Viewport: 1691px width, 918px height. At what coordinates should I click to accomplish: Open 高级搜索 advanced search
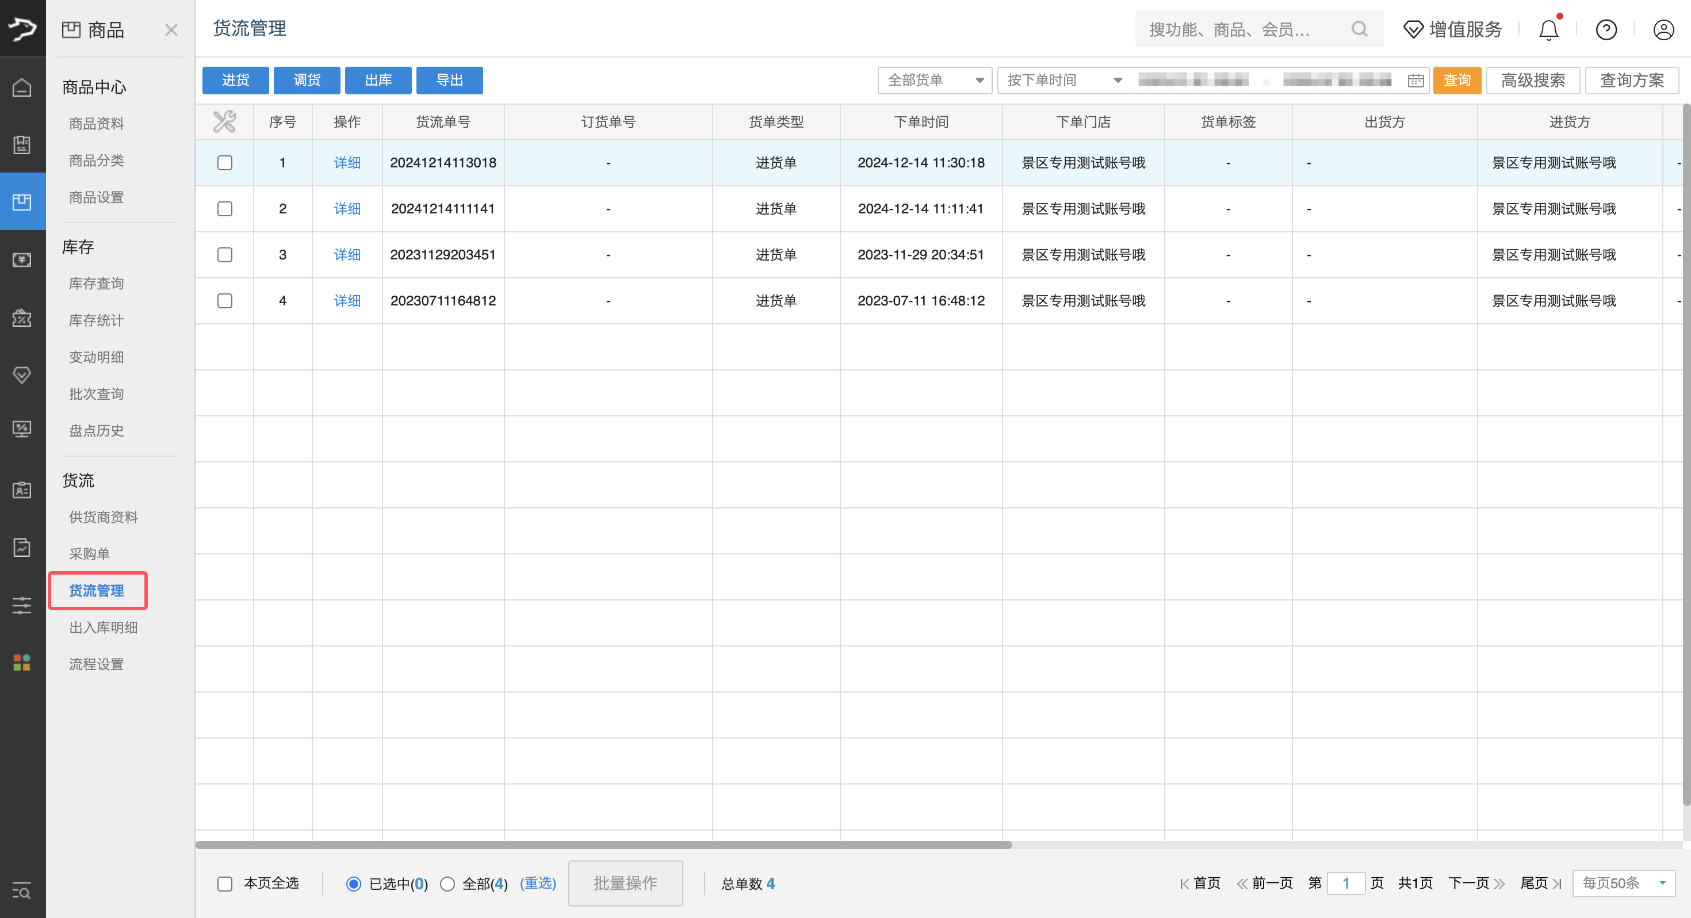point(1533,80)
